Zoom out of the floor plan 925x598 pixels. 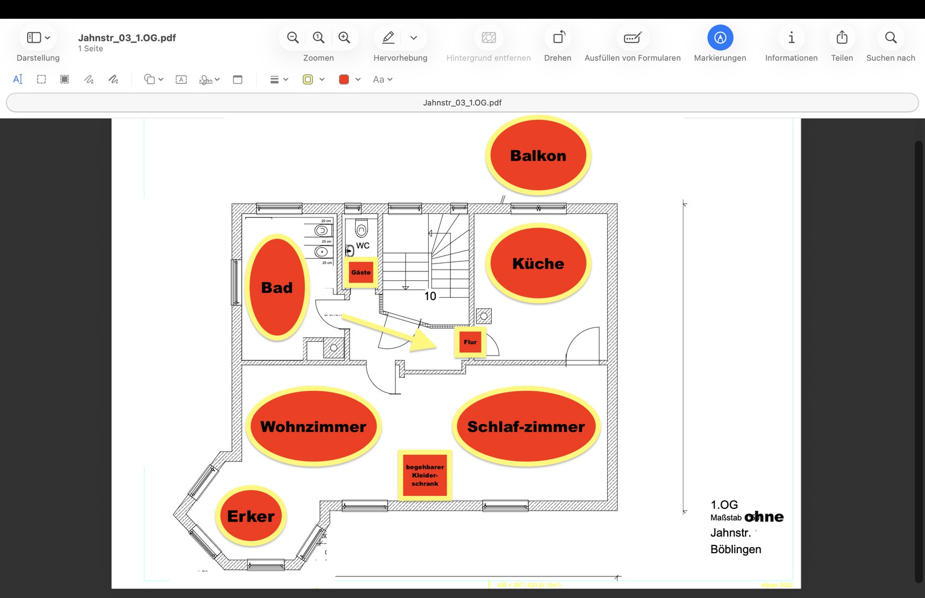(x=293, y=38)
